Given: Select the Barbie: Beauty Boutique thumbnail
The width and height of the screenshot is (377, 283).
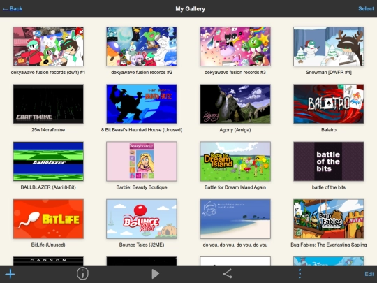Looking at the screenshot, I should (142, 161).
